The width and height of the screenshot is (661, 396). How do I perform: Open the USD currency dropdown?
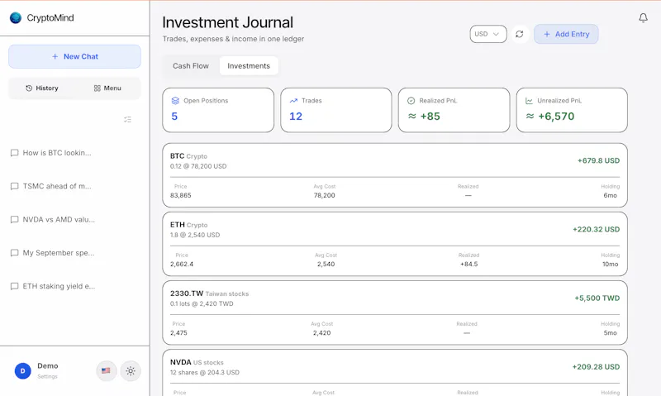[488, 34]
